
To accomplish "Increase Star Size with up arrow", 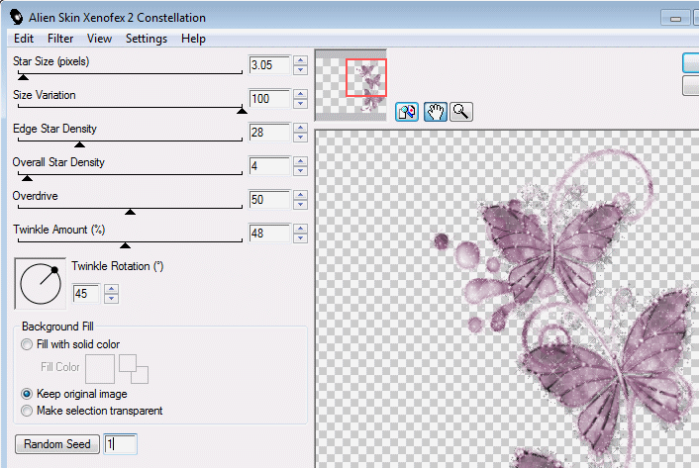I will (300, 60).
